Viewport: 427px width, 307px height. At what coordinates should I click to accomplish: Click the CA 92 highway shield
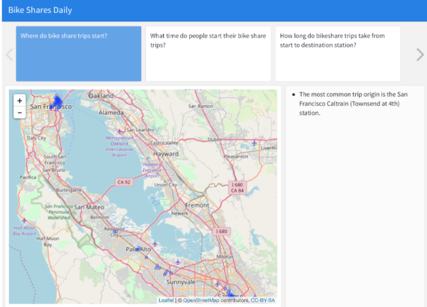click(124, 182)
